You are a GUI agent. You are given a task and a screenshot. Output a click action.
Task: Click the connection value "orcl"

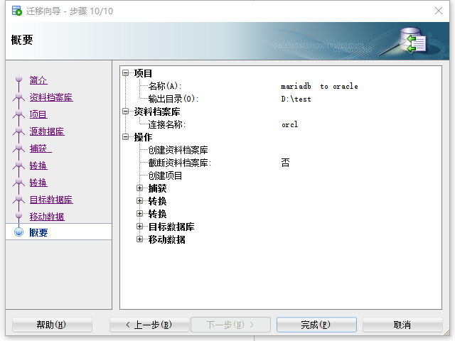pos(289,124)
